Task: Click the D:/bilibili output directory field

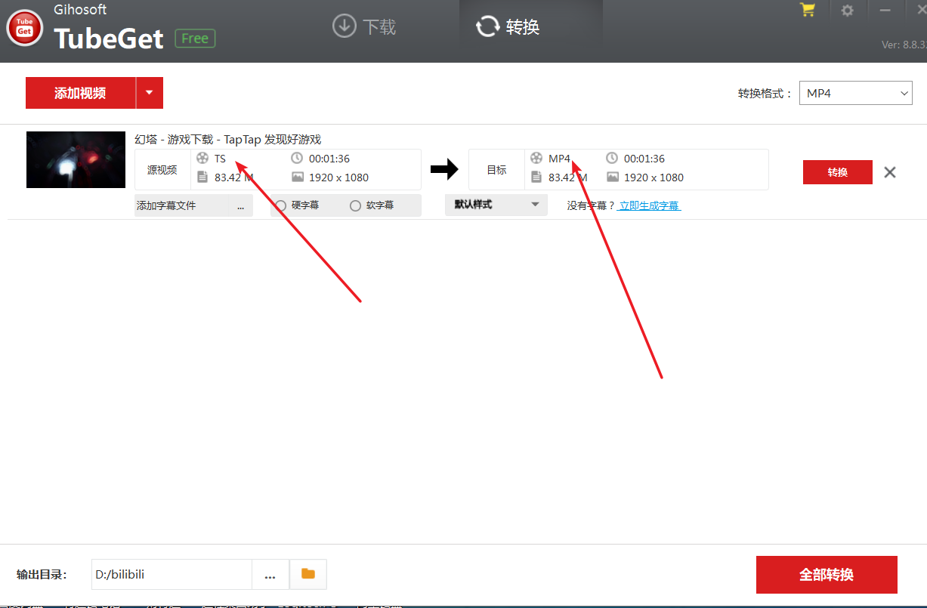Action: pos(171,574)
